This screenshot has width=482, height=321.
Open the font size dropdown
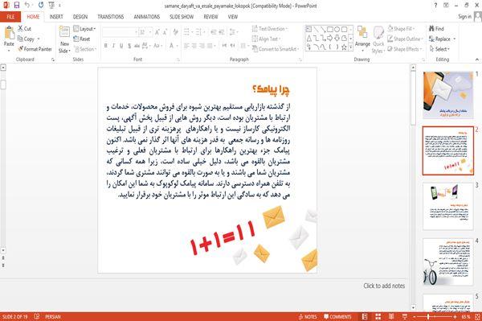(150, 32)
